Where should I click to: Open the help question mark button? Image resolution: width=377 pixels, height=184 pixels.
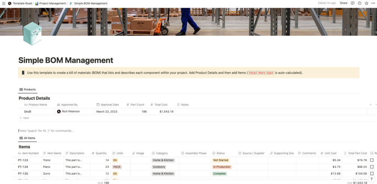(x=372, y=179)
